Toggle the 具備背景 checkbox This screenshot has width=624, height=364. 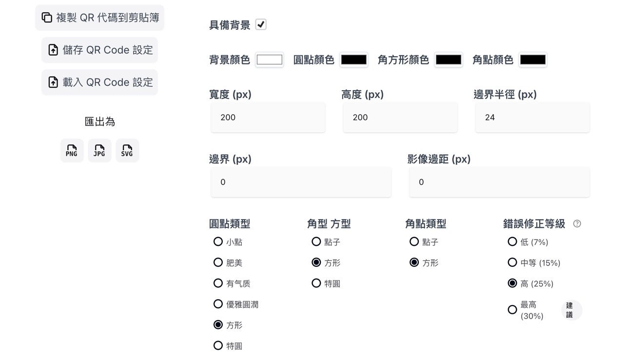tap(261, 24)
